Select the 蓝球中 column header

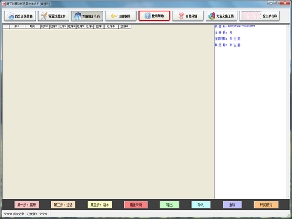[x=124, y=26]
